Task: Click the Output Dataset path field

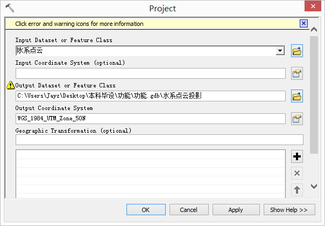Action: 150,97
